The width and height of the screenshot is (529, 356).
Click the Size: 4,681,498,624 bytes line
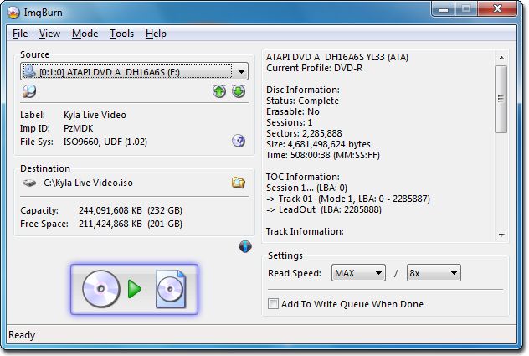point(318,144)
